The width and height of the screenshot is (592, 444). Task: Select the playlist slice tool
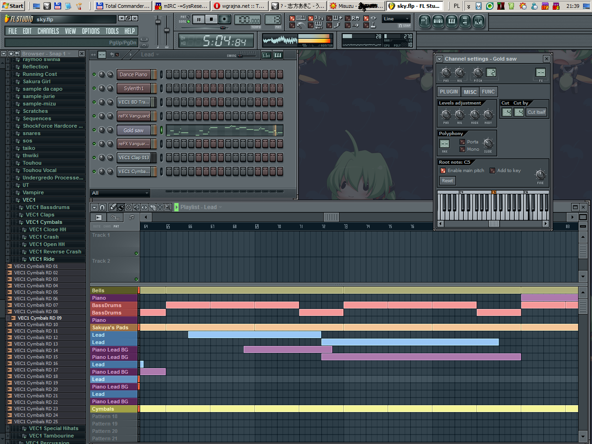pos(152,207)
